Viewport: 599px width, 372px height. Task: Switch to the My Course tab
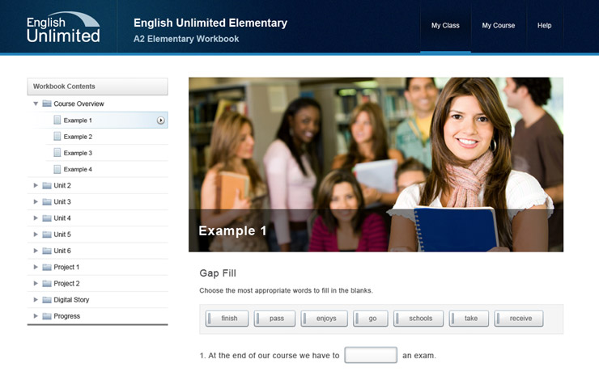499,26
